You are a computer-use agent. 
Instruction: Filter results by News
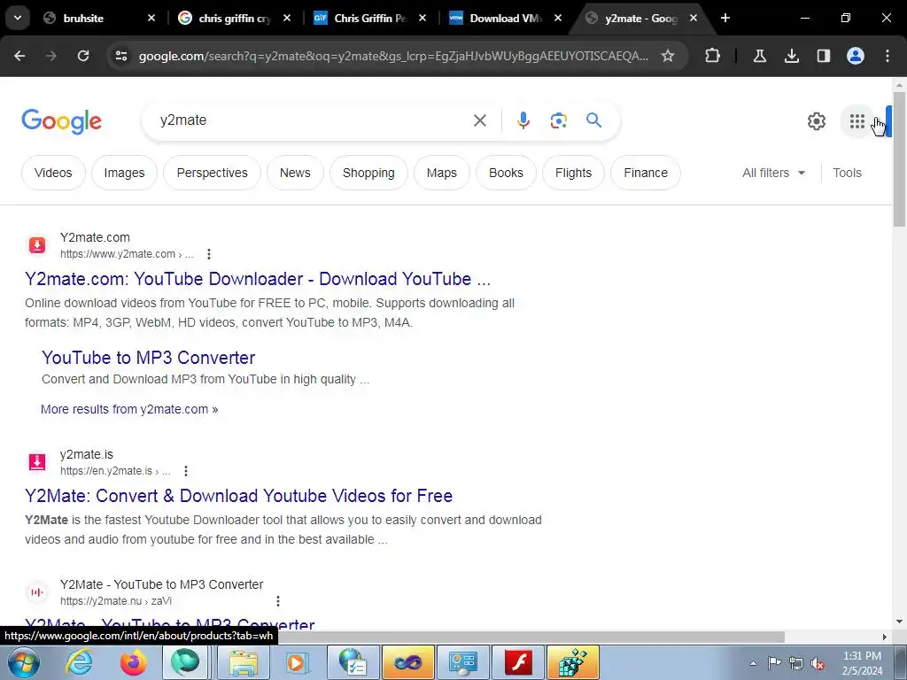point(295,173)
